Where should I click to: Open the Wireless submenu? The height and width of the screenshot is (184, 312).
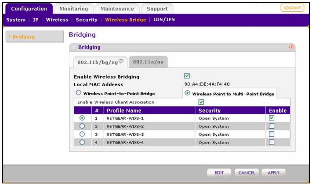pos(57,20)
